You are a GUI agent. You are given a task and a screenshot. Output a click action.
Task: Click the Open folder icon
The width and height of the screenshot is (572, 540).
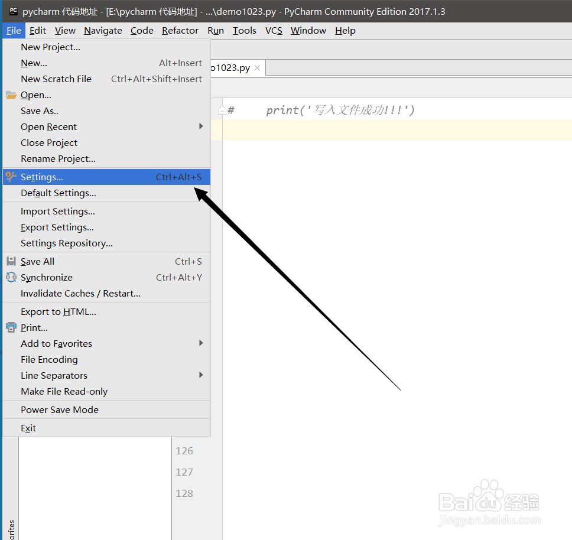(11, 95)
